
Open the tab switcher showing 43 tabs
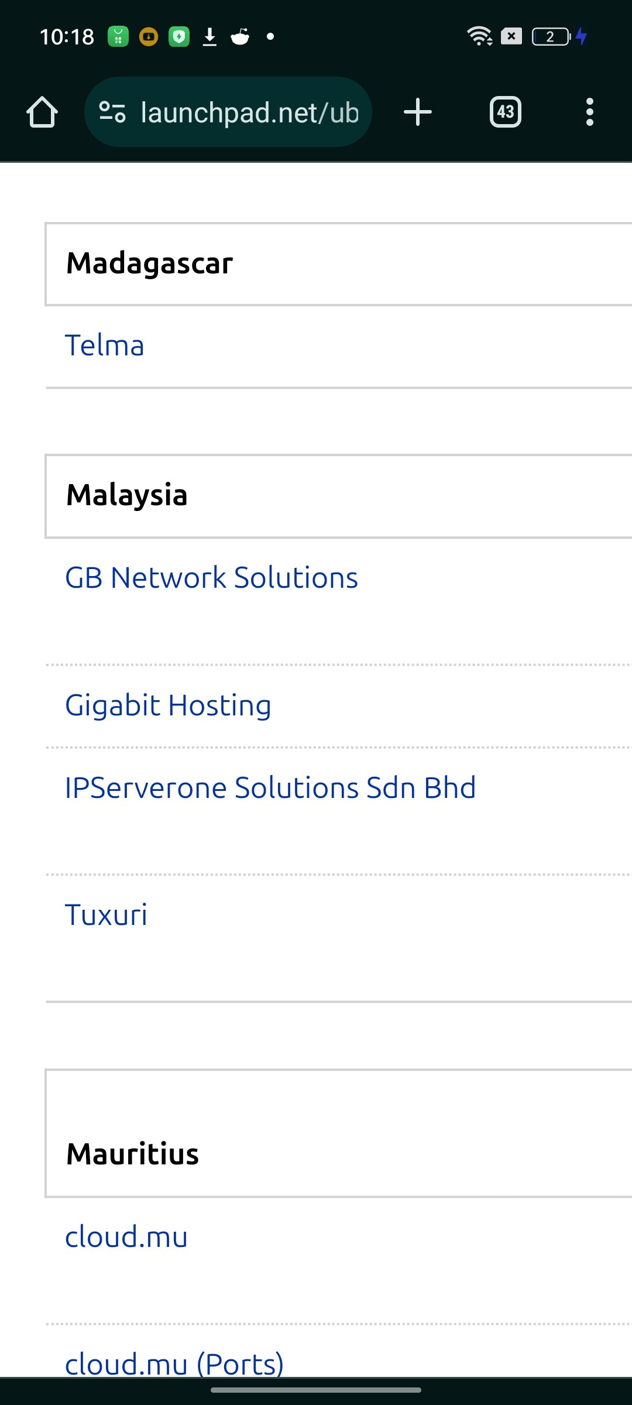pos(506,112)
